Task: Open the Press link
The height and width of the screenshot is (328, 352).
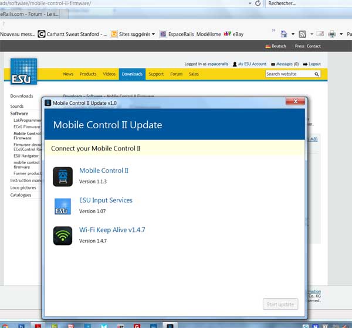Action: (299, 46)
